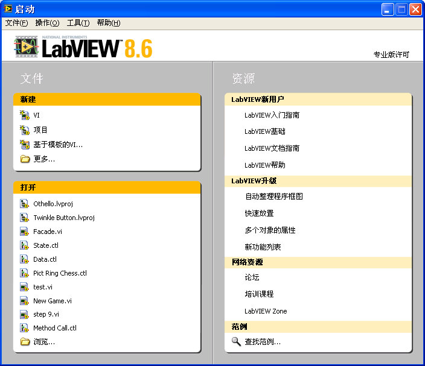Viewport: 425px width, 366px height.
Task: Maximize the 启动 window
Action: coord(401,9)
